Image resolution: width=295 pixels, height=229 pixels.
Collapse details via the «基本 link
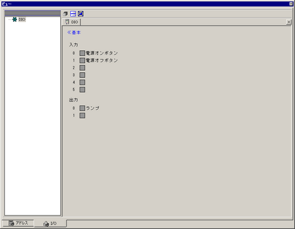click(x=74, y=32)
